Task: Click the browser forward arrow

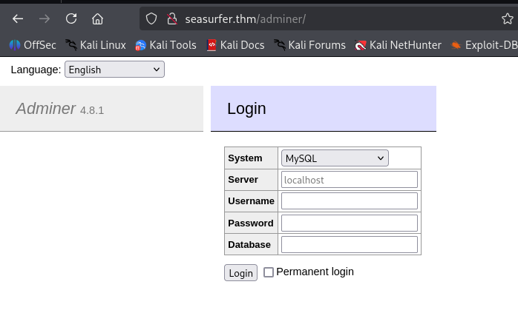Action: 45,18
